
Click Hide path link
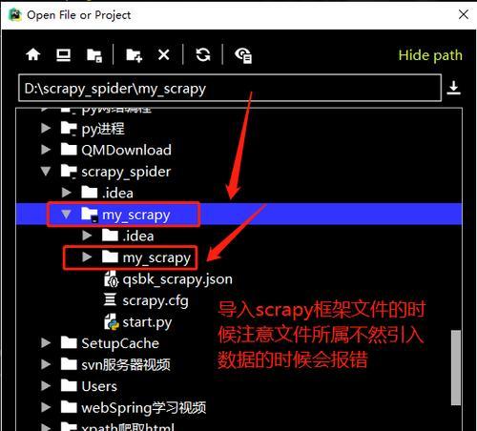coord(430,55)
